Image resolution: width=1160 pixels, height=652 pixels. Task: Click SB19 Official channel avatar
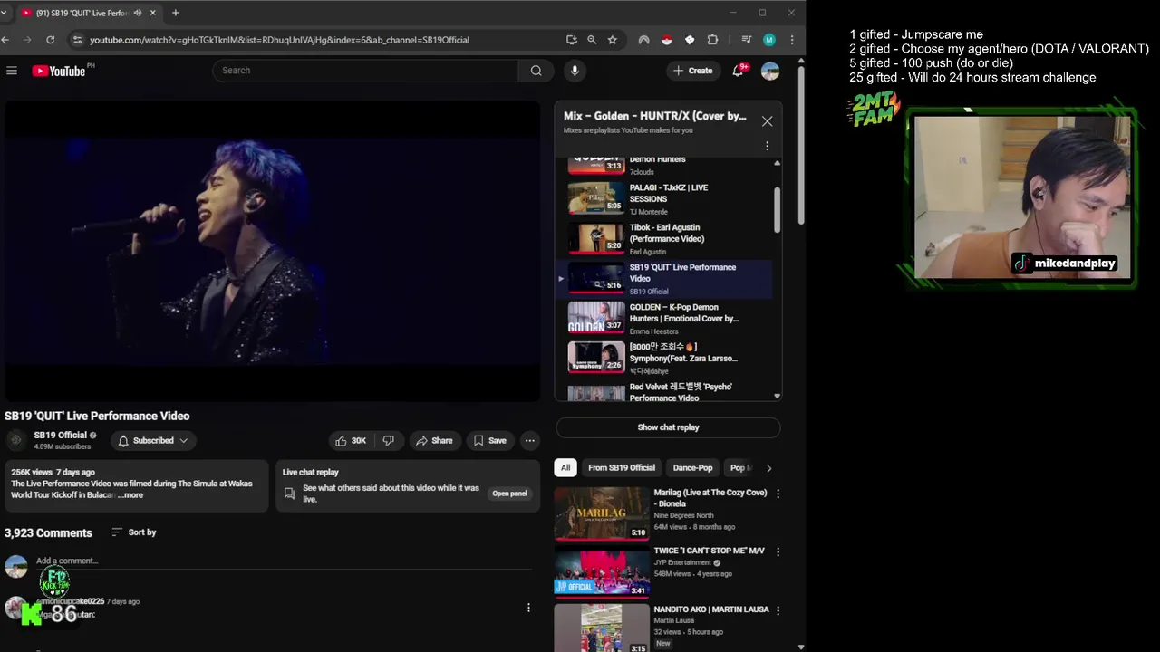(x=15, y=441)
